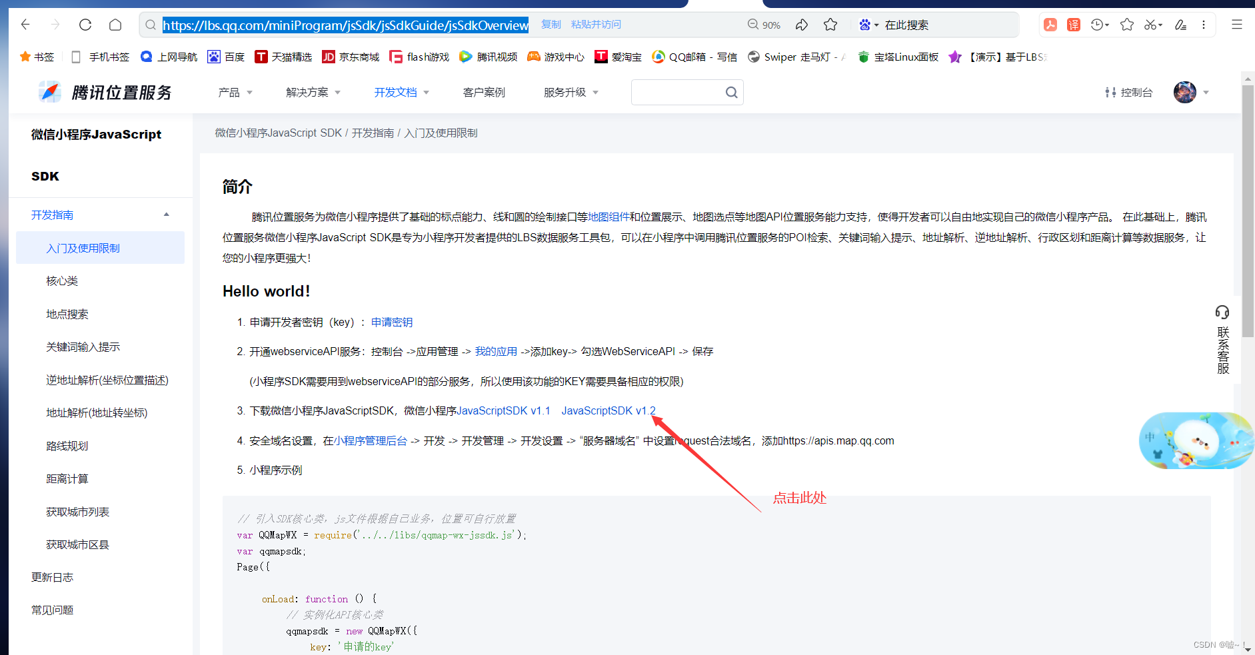This screenshot has width=1255, height=655.
Task: Select 逆地址解析(坐标位置描述) in sidebar
Action: 107,380
